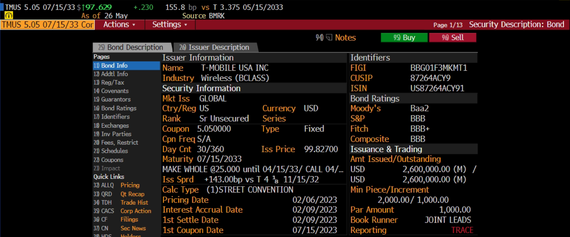Screen dimensions: 570x237
Task: Click the Page 1/13 indicator
Action: point(448,25)
